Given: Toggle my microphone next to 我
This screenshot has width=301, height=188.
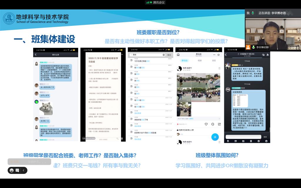Looking at the screenshot, I should (252, 13).
